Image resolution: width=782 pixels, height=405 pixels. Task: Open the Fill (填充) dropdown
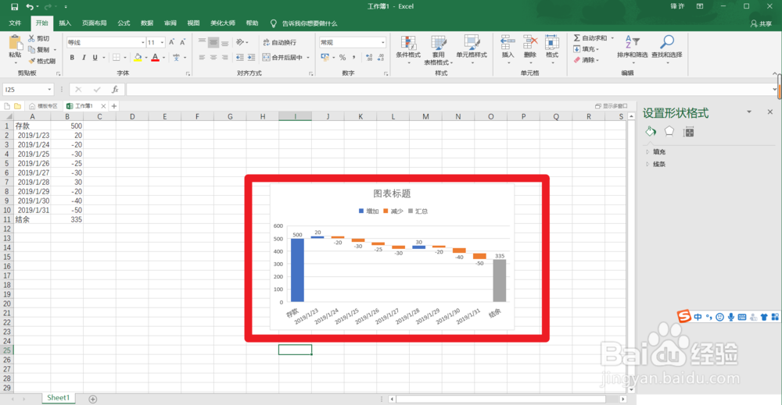(586, 48)
